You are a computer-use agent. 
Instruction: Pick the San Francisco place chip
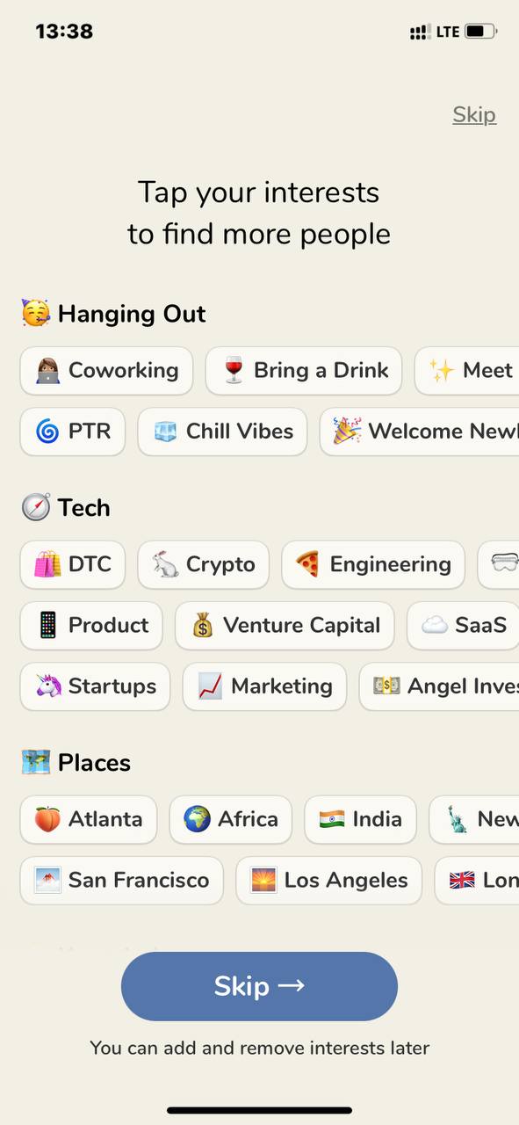[122, 881]
